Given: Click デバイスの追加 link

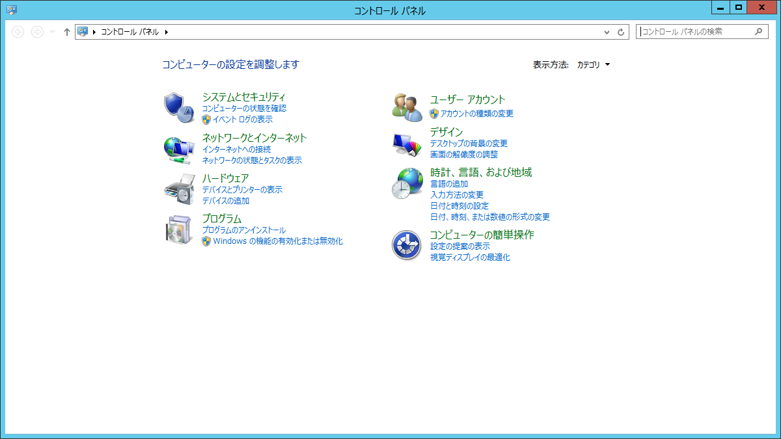Looking at the screenshot, I should point(226,201).
